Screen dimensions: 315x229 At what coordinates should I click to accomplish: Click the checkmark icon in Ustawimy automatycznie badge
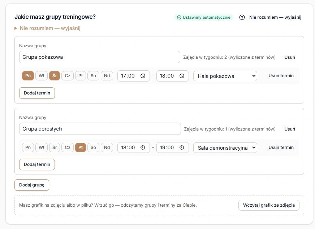[179, 17]
